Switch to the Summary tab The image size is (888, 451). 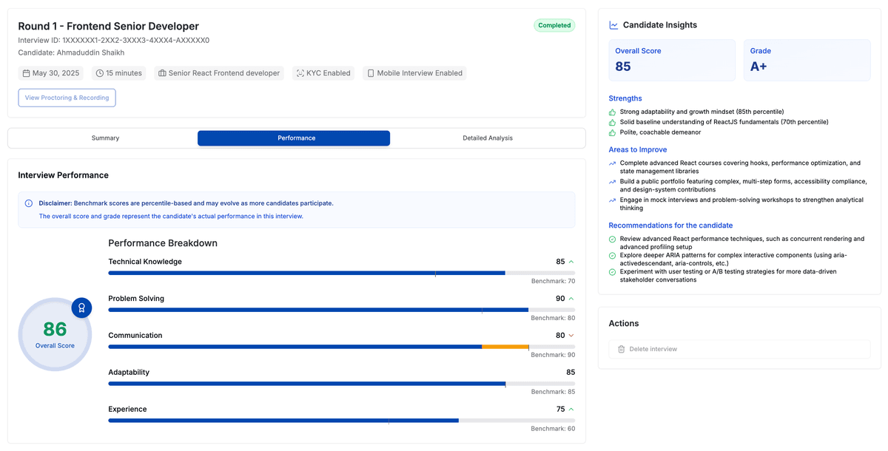[105, 138]
